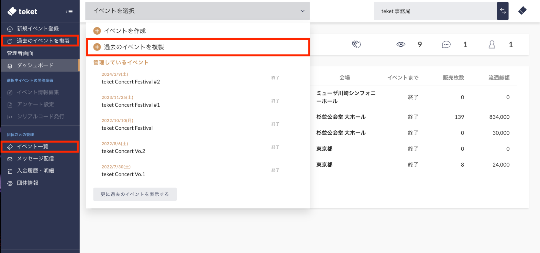Go to ダッシュボード in the sidebar
This screenshot has height=253, width=540.
coord(40,65)
